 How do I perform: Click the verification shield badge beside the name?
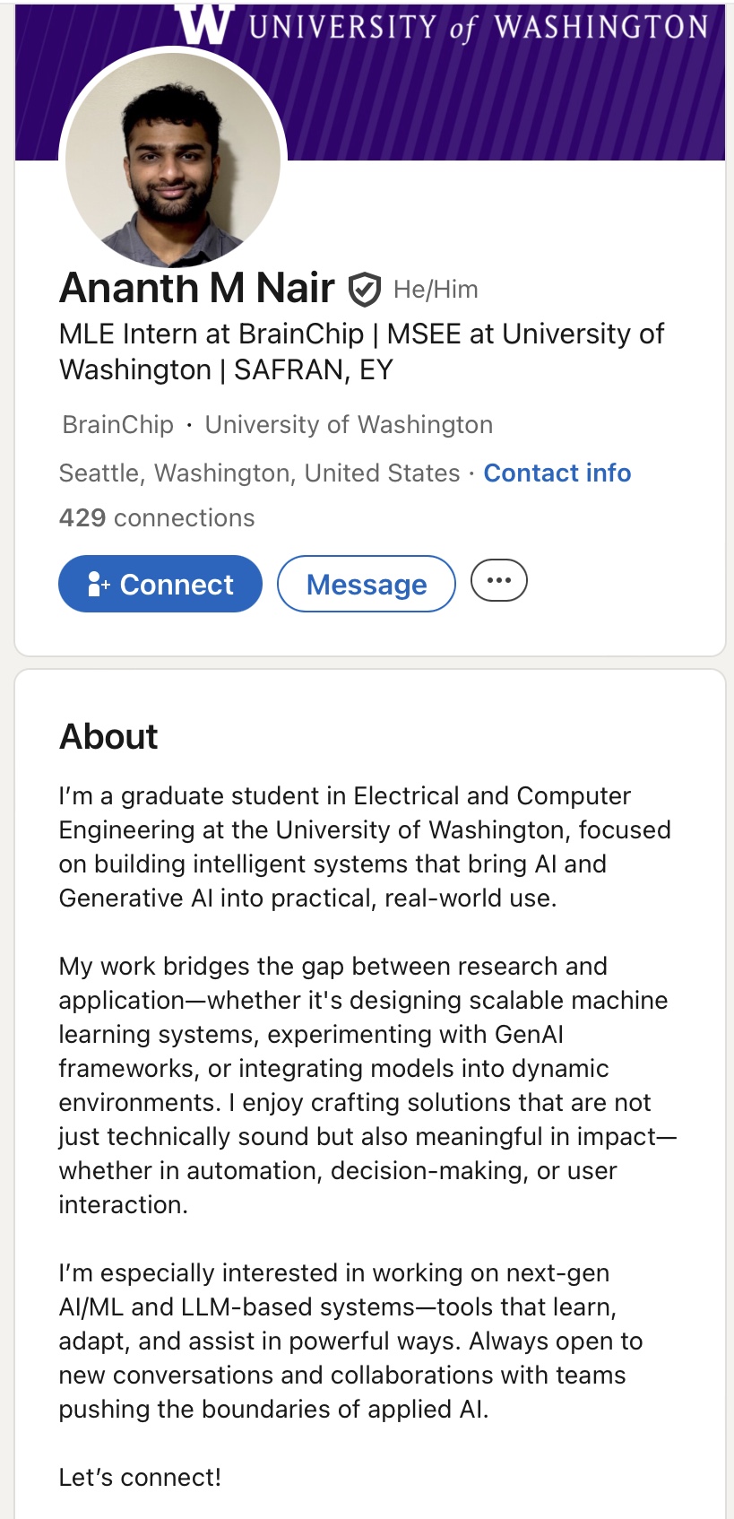pos(364,290)
